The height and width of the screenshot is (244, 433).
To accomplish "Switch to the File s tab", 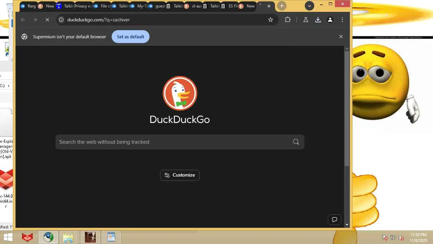I will [x=102, y=6].
